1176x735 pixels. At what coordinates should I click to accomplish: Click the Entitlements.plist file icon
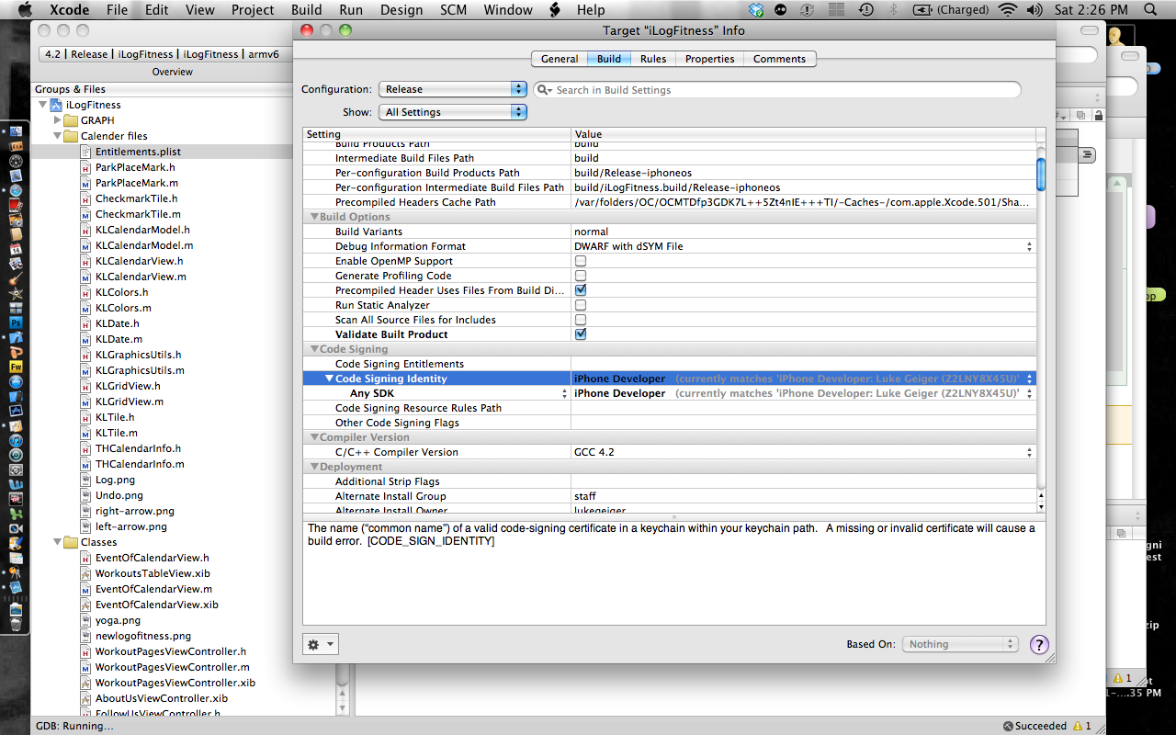86,152
